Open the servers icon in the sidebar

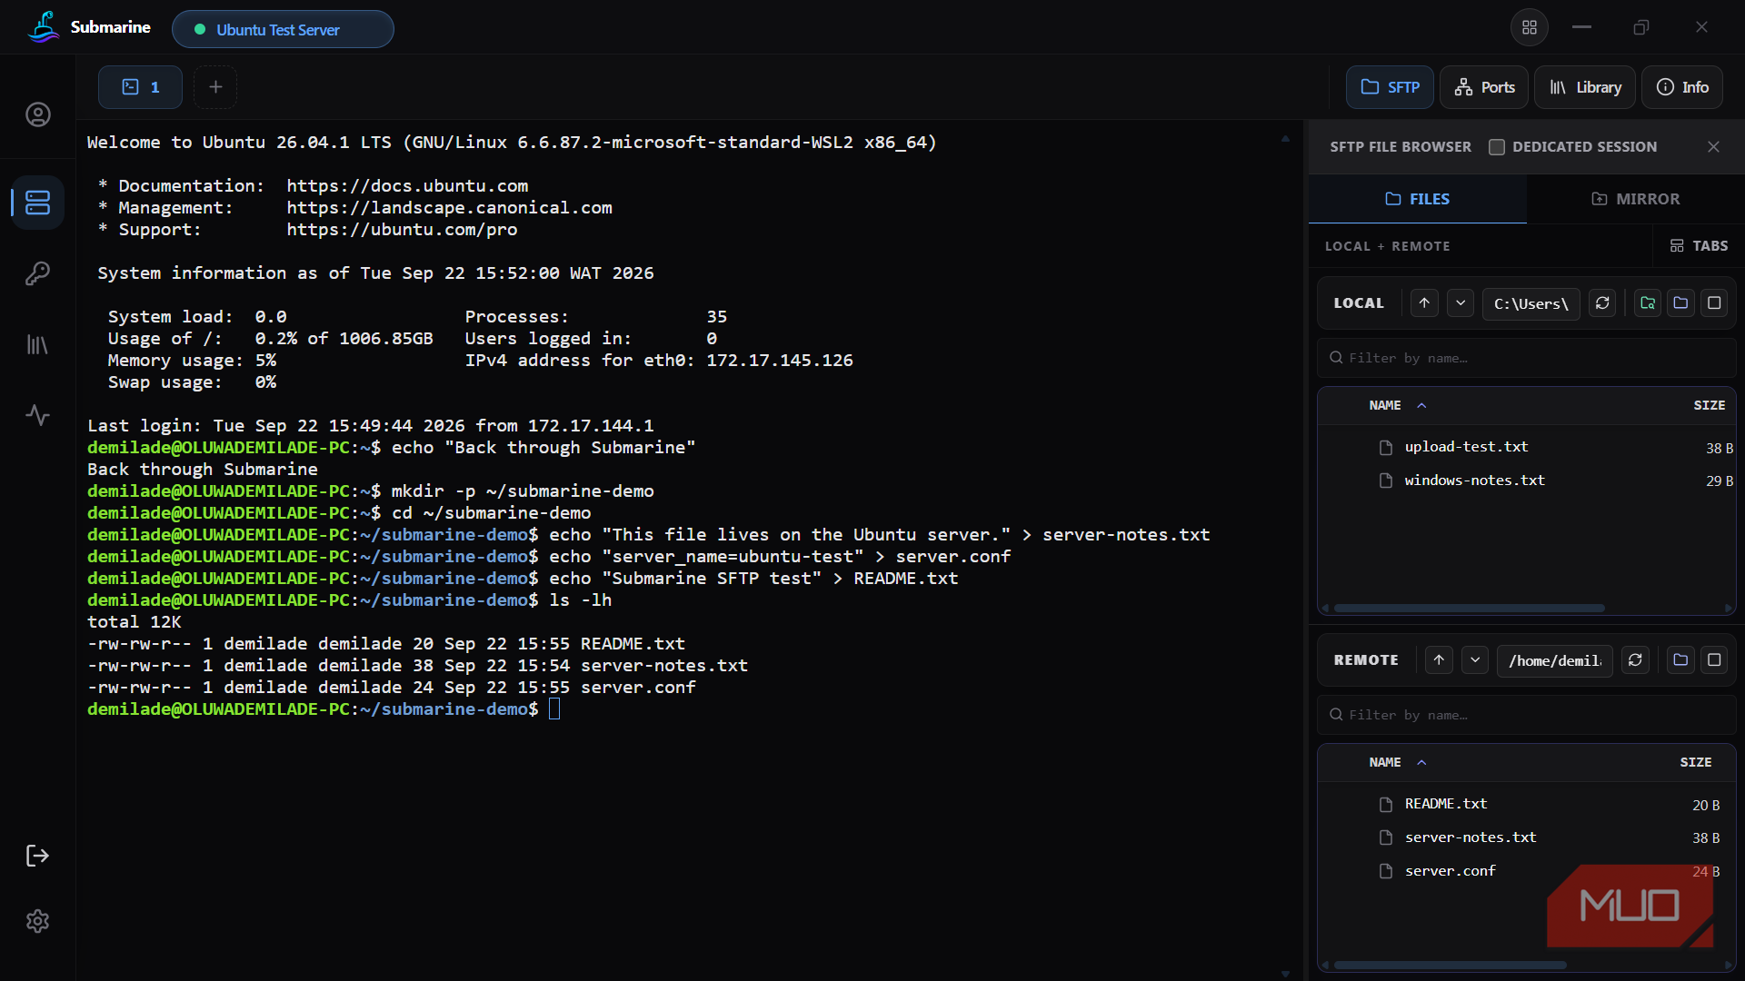(37, 202)
